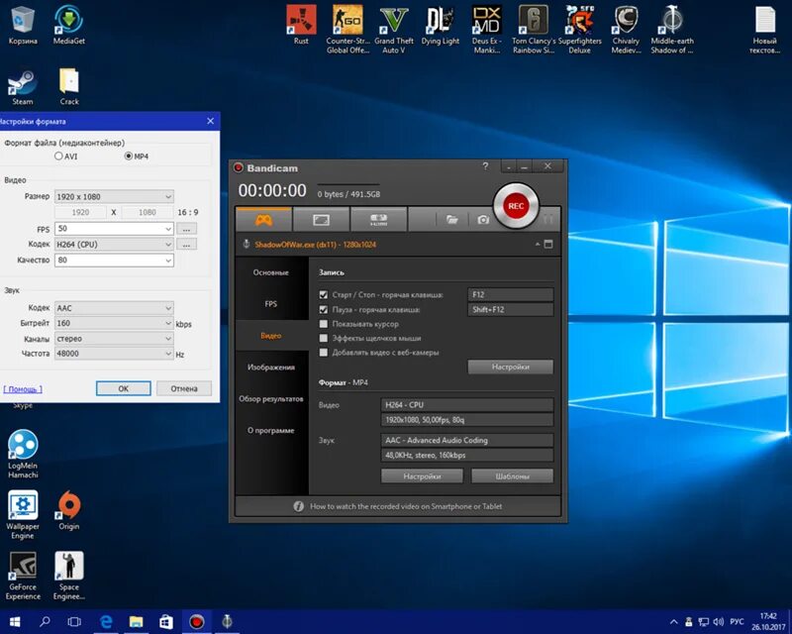This screenshot has width=792, height=634.
Task: Open the frequency dropdown showing 48000
Action: pyautogui.click(x=114, y=354)
